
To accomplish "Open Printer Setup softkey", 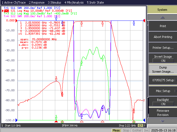I will click(163, 48).
